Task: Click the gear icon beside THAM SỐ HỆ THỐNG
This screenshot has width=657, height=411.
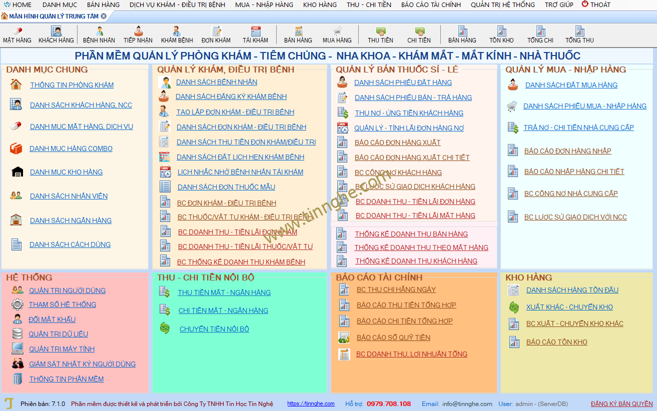Action: click(x=18, y=304)
